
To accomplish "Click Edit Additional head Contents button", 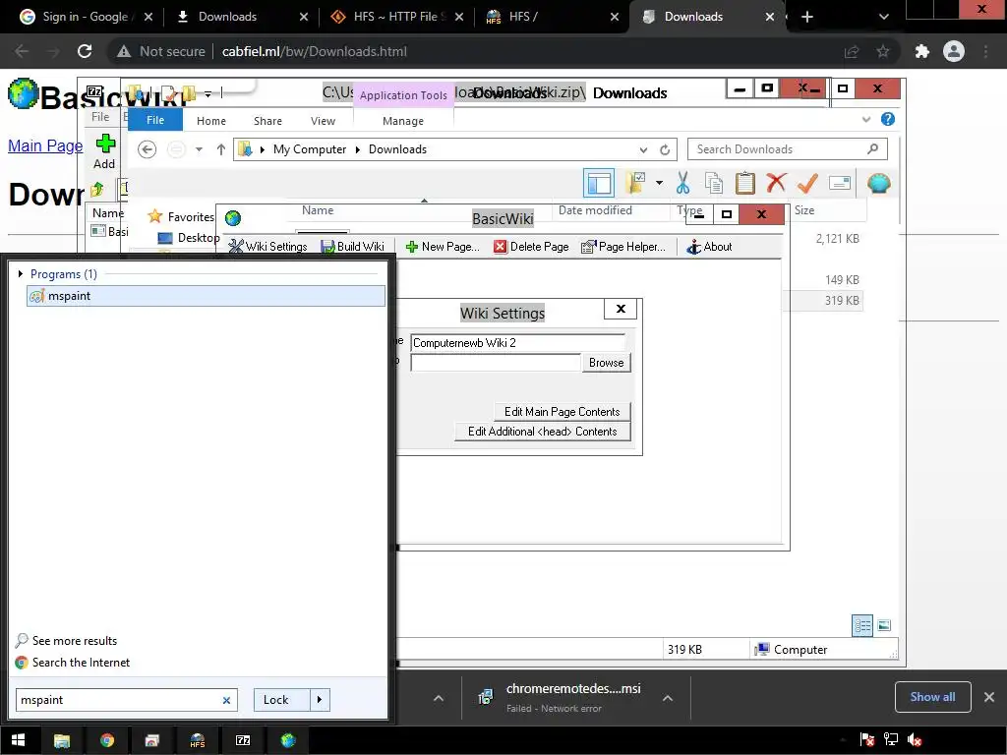I will (x=542, y=432).
